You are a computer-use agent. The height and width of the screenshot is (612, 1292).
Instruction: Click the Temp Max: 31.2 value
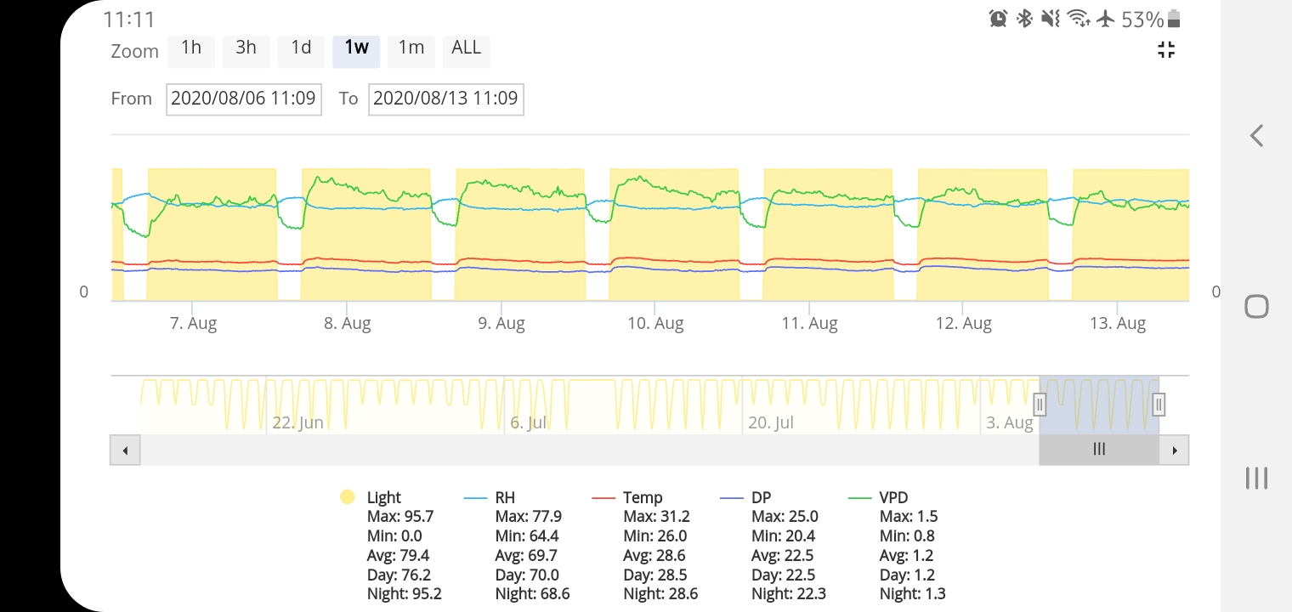coord(657,517)
